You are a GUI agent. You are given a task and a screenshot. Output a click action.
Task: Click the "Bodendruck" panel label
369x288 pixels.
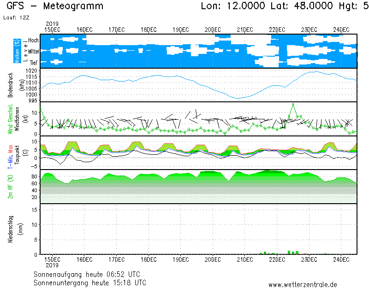(10, 85)
